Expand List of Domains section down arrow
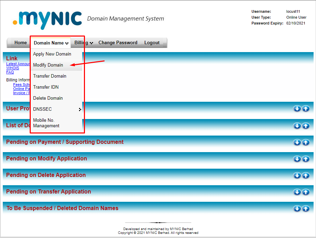This screenshot has height=238, width=316. (297, 126)
